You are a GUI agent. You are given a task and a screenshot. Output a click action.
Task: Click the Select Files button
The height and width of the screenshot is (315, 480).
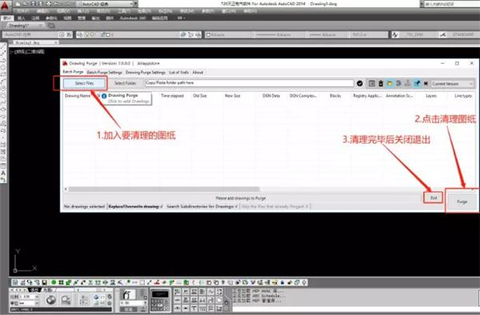[x=84, y=83]
